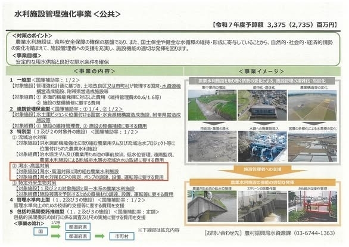Open the 市街地・集落の湛水 photo
This screenshot has width=349, height=247.
(x=212, y=146)
